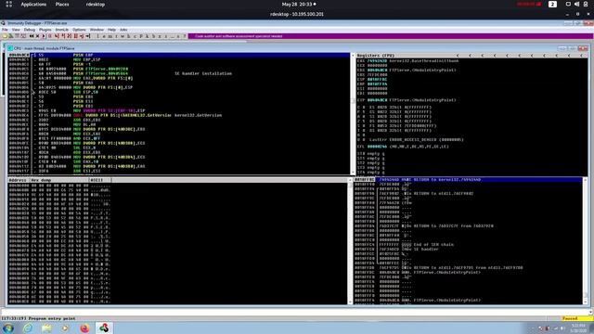594x334 pixels.
Task: Click the '?' help toolbar button
Action: point(185,36)
